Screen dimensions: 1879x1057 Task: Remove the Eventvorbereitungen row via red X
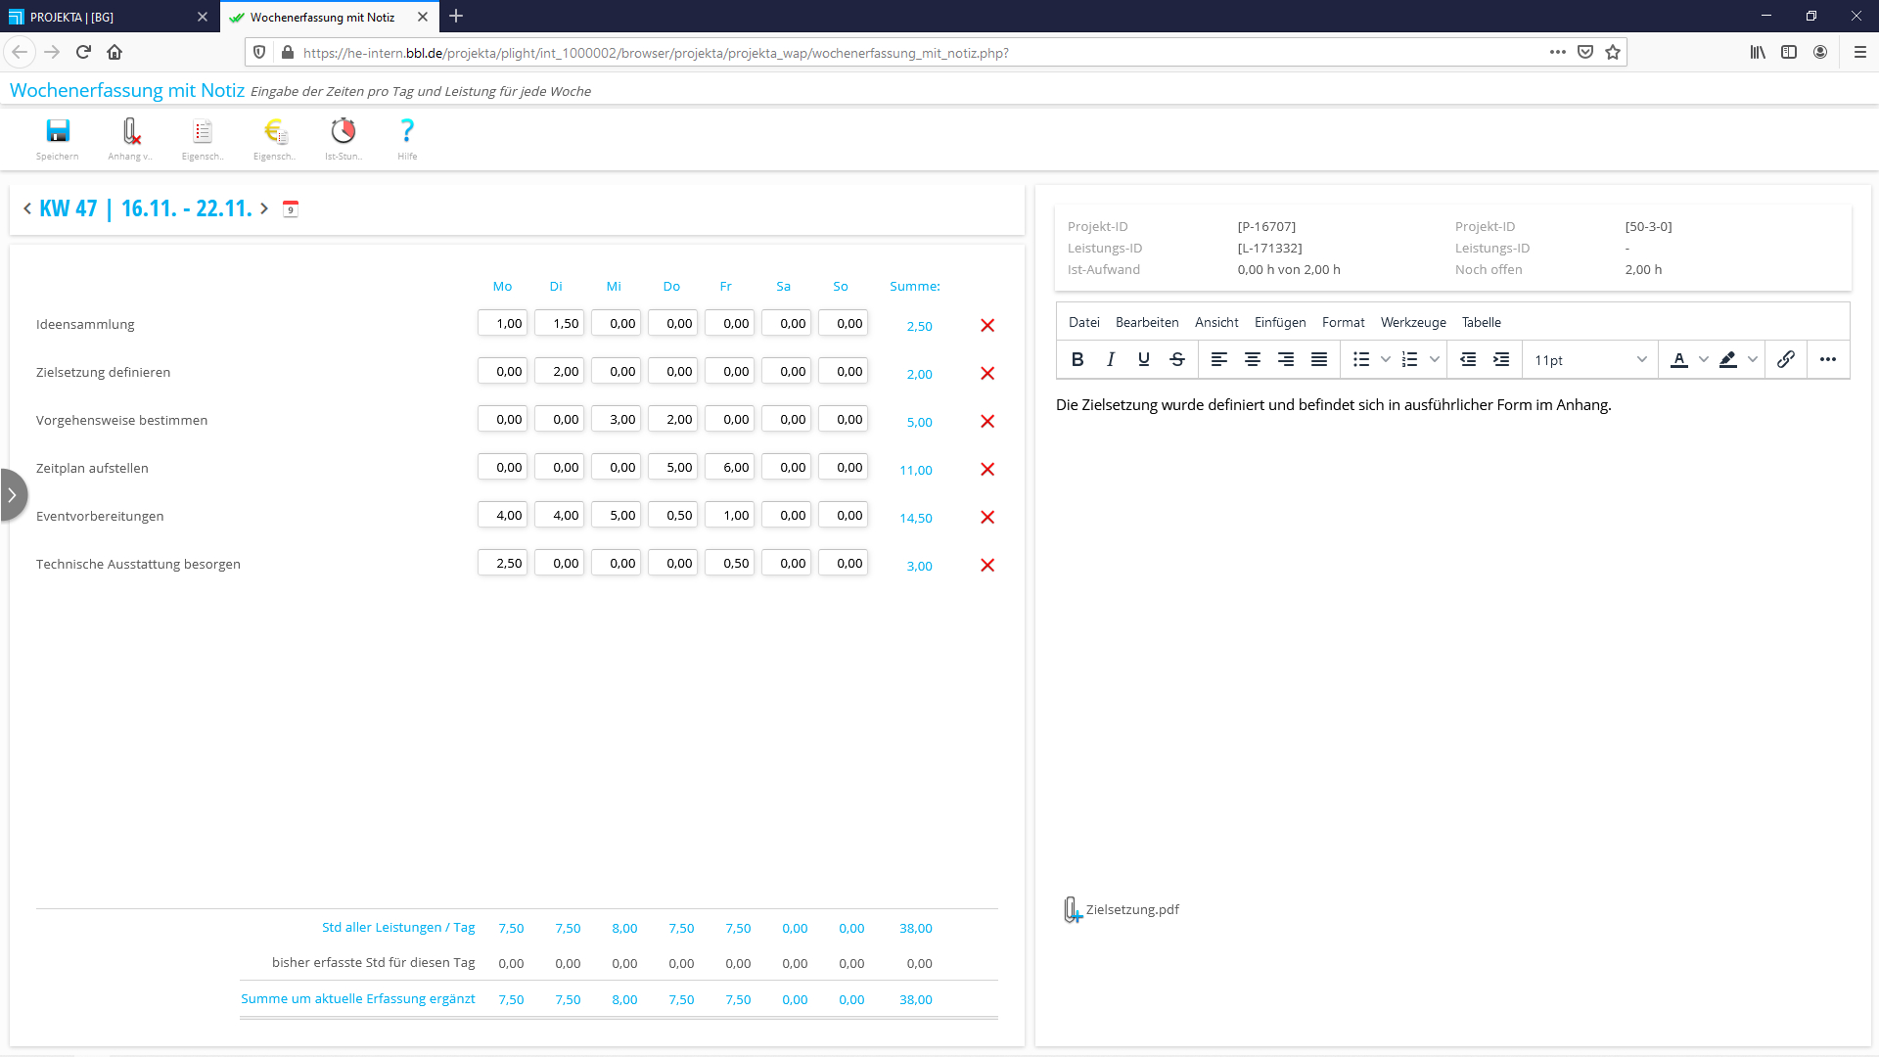point(987,518)
